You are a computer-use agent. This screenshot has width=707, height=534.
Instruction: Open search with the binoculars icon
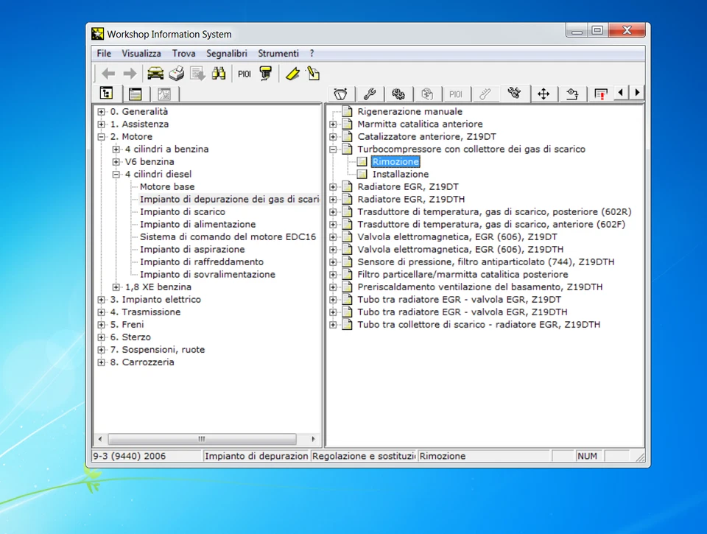(219, 73)
